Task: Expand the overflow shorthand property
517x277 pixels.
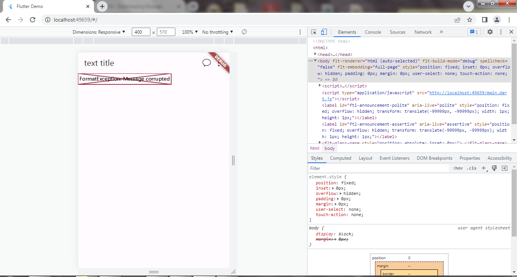Action: tap(341, 193)
